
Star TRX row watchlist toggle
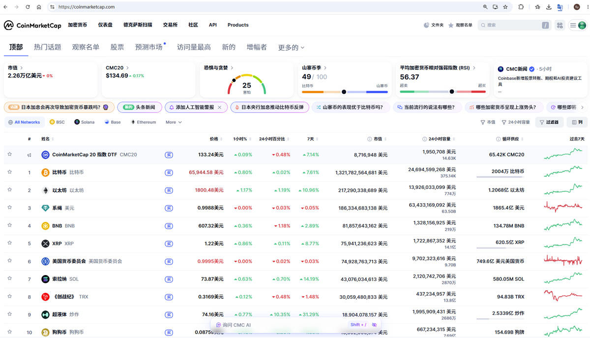coord(9,296)
